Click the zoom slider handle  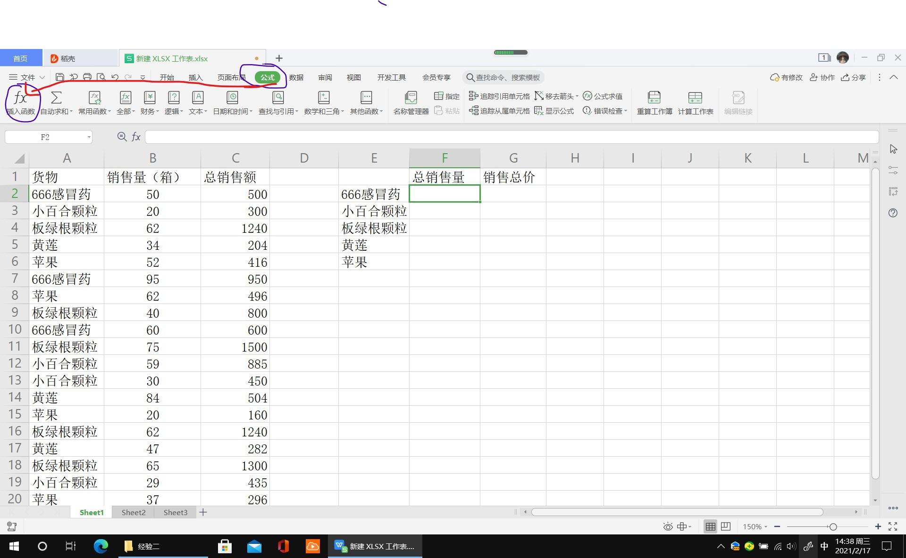(x=833, y=526)
